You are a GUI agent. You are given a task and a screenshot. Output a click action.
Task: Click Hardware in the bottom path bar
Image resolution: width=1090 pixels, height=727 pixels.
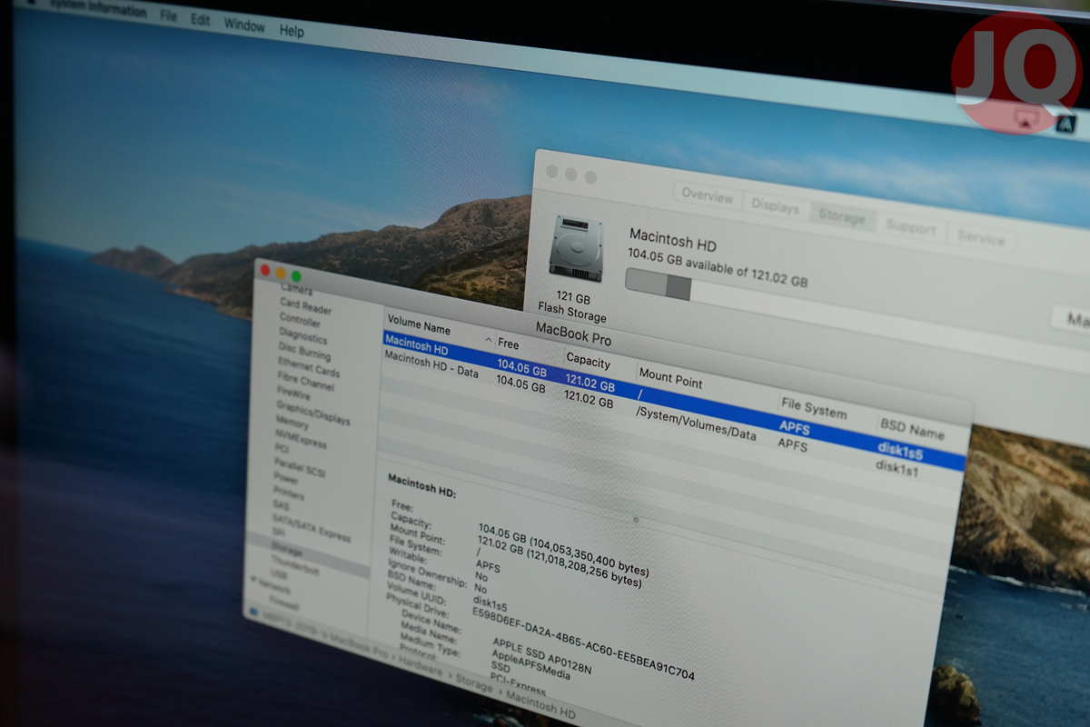pos(421,665)
